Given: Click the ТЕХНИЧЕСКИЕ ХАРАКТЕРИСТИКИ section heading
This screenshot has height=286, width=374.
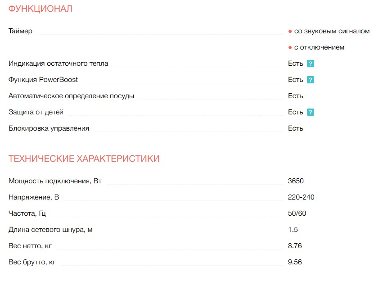Looking at the screenshot, I should 84,159.
